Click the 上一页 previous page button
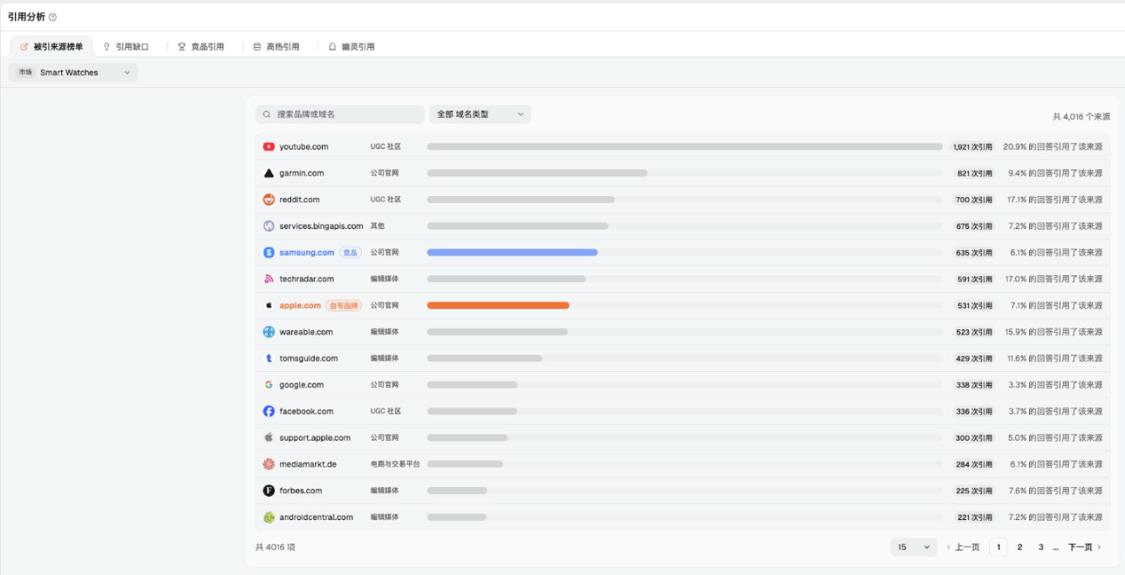Screen dimensions: 1125x575 (x=963, y=547)
